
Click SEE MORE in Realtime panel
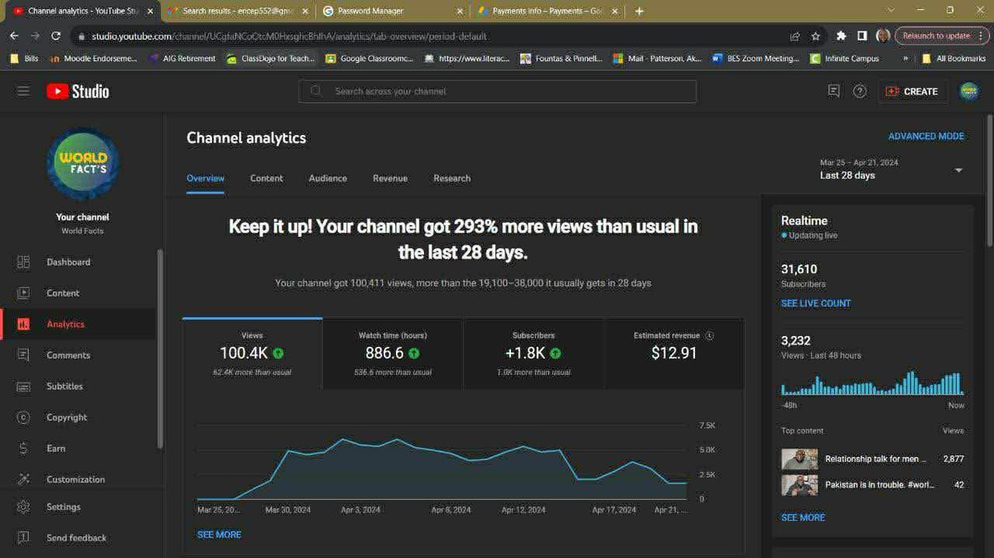[x=803, y=517]
